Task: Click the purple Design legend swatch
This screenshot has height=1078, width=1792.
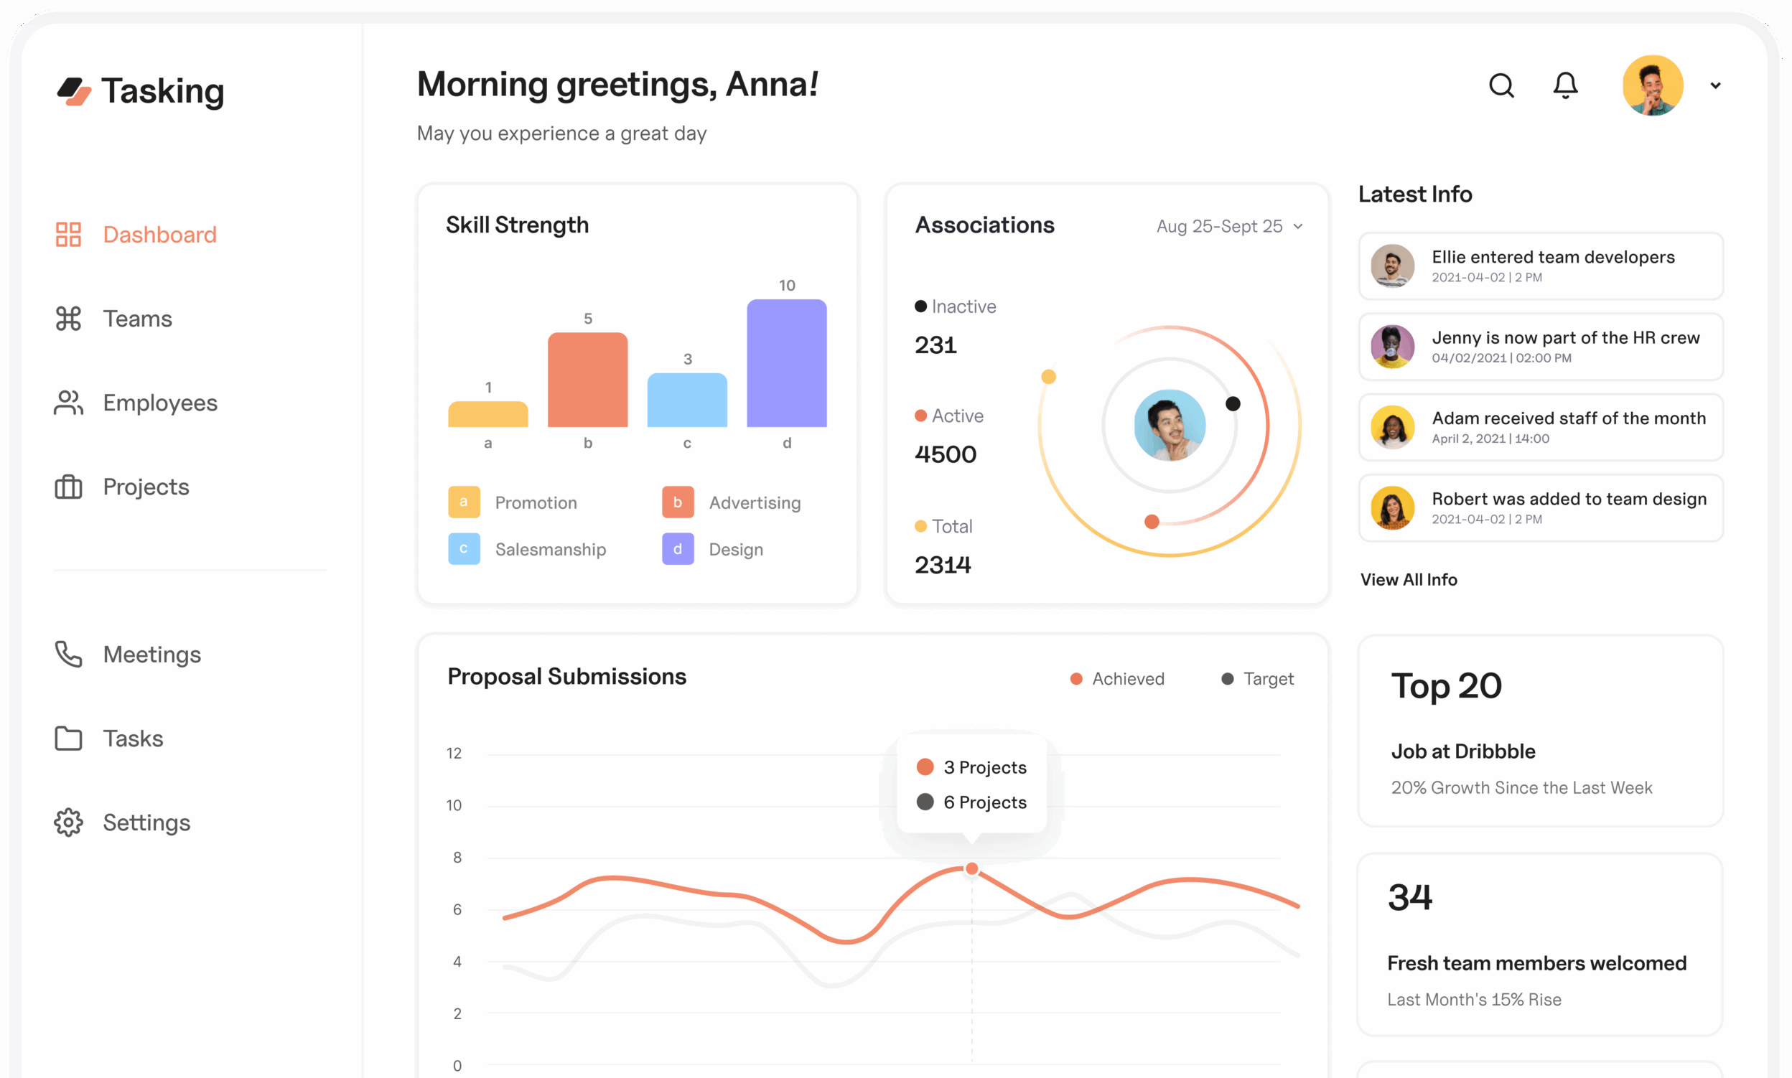Action: point(677,549)
